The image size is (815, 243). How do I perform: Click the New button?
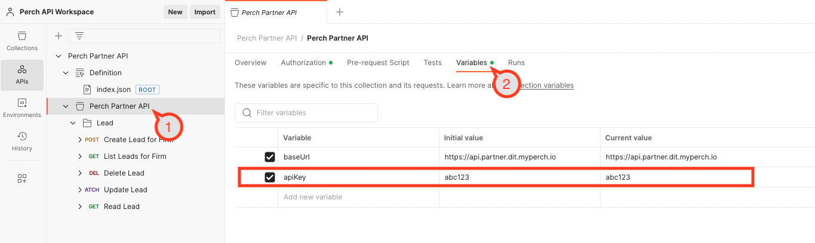click(176, 12)
